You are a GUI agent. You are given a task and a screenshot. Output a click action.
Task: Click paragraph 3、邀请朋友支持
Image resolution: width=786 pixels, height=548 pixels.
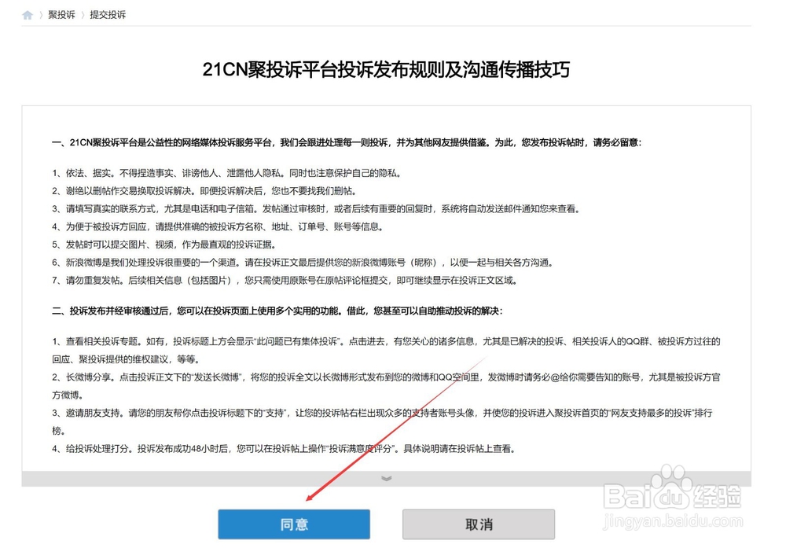pos(382,421)
